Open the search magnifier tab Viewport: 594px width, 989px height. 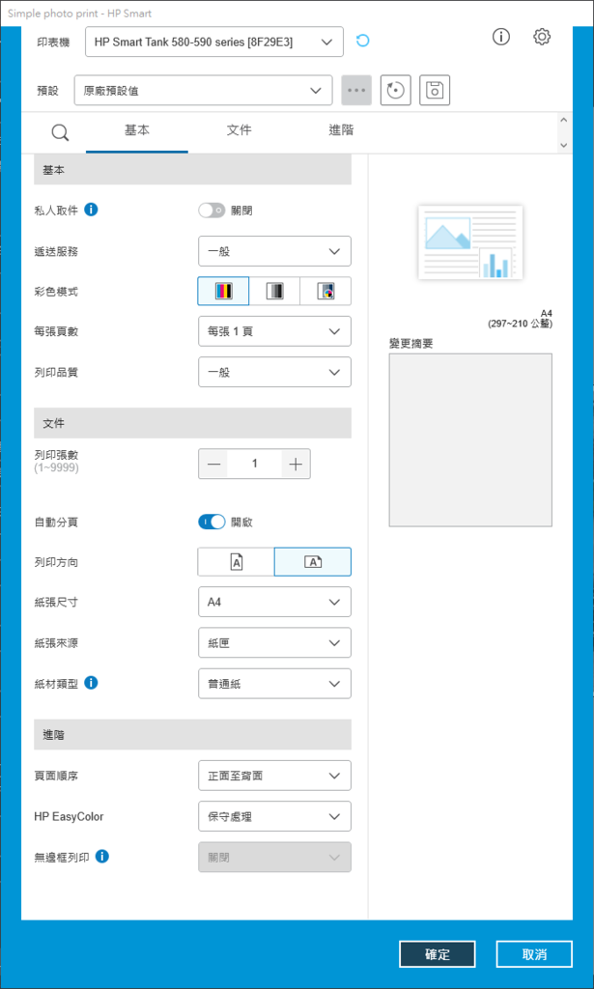click(x=60, y=131)
